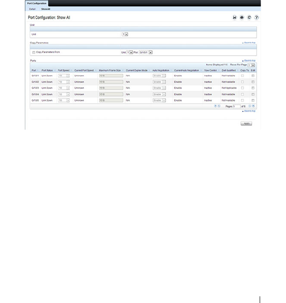
Task: Open Port Speed dropdown for Gi1/0/3
Action: click(x=64, y=88)
